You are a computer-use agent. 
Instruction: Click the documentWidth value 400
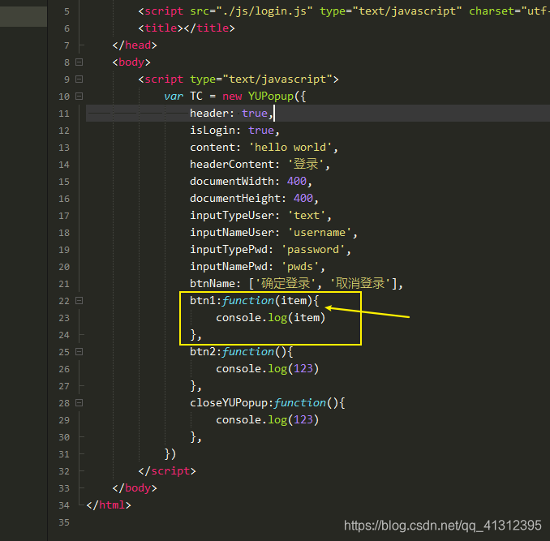tap(297, 181)
